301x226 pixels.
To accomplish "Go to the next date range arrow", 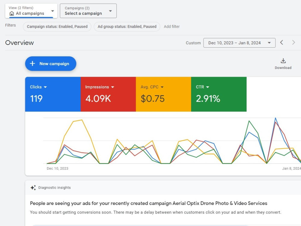I will point(293,42).
